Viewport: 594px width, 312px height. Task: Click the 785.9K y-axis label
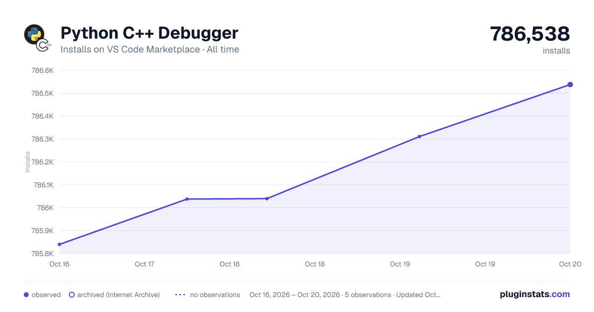tap(42, 231)
